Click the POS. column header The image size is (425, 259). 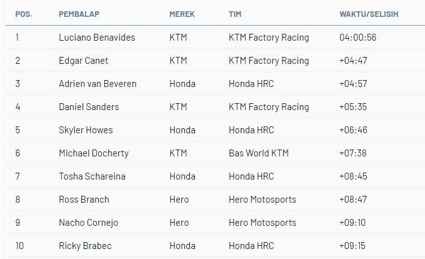pyautogui.click(x=24, y=14)
